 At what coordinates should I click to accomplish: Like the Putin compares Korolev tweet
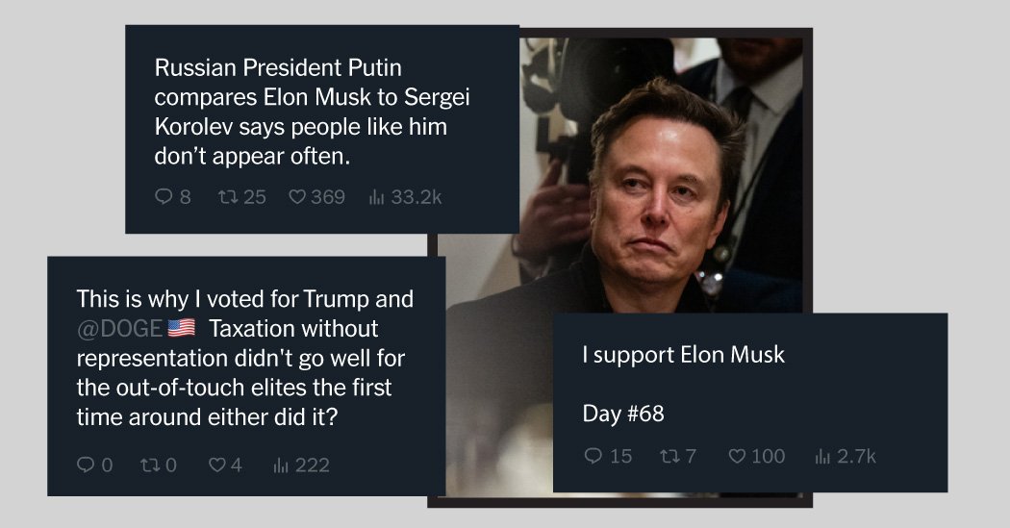click(297, 197)
